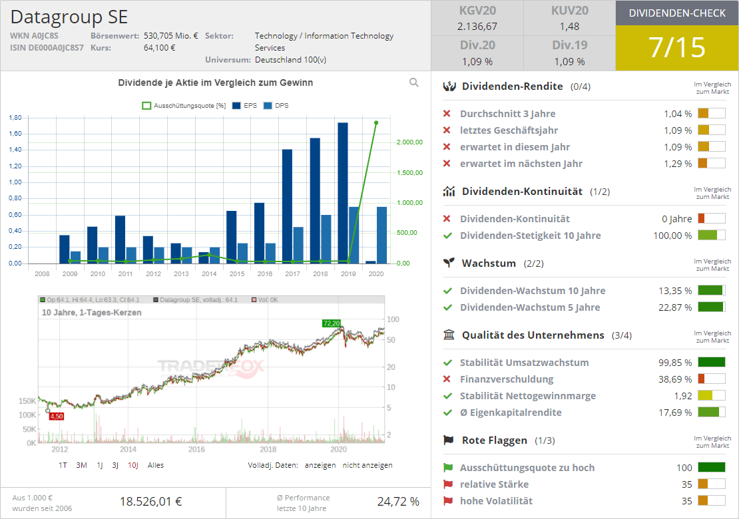The height and width of the screenshot is (519, 739).
Task: Click gauge bar for hohe Volatilität
Action: pos(712,500)
